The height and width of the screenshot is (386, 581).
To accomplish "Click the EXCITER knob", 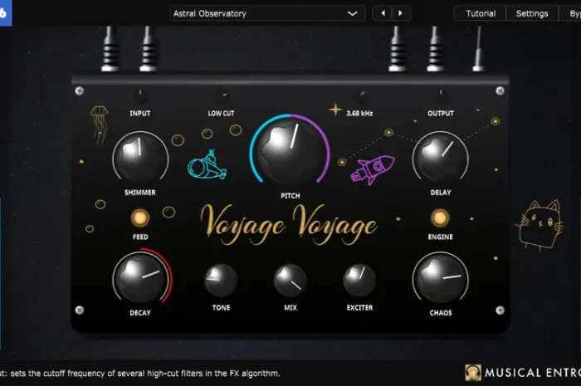I will [359, 281].
